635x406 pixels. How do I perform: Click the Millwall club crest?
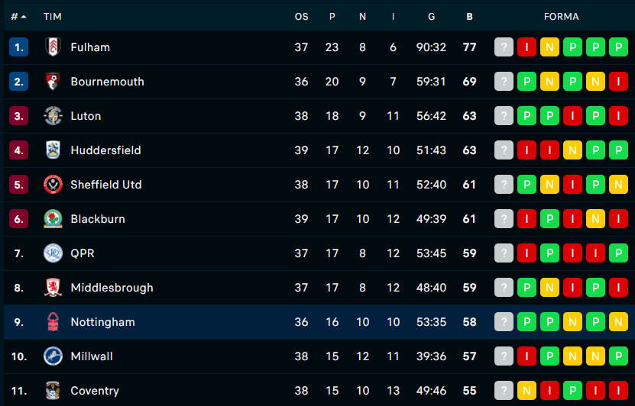point(53,356)
